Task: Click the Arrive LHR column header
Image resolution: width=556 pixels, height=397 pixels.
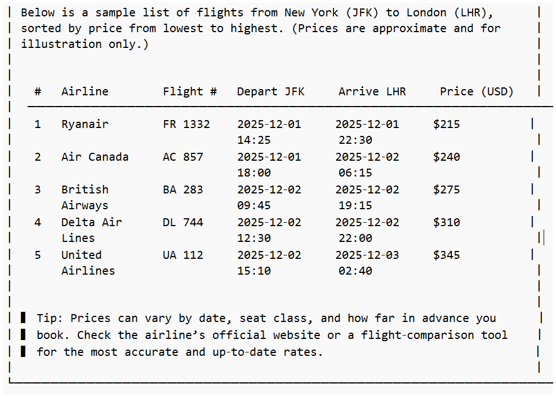Action: point(372,91)
